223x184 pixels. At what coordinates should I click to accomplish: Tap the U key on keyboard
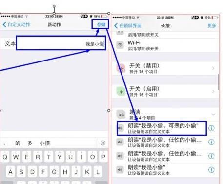(x=71, y=157)
